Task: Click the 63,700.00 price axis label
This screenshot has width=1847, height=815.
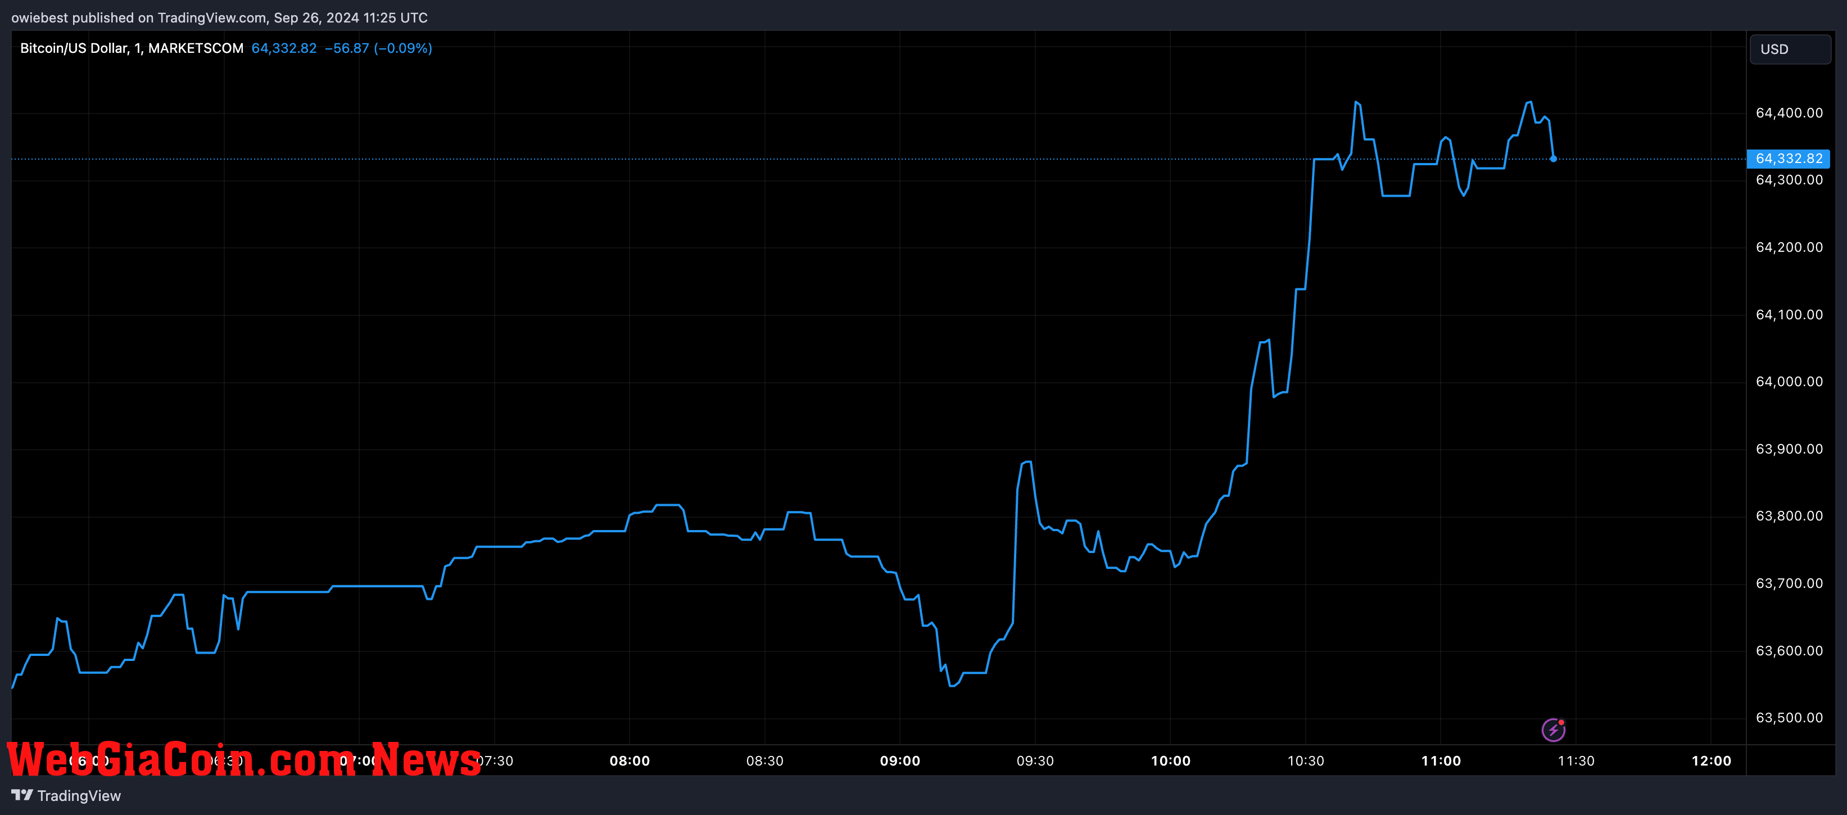Action: click(1789, 583)
